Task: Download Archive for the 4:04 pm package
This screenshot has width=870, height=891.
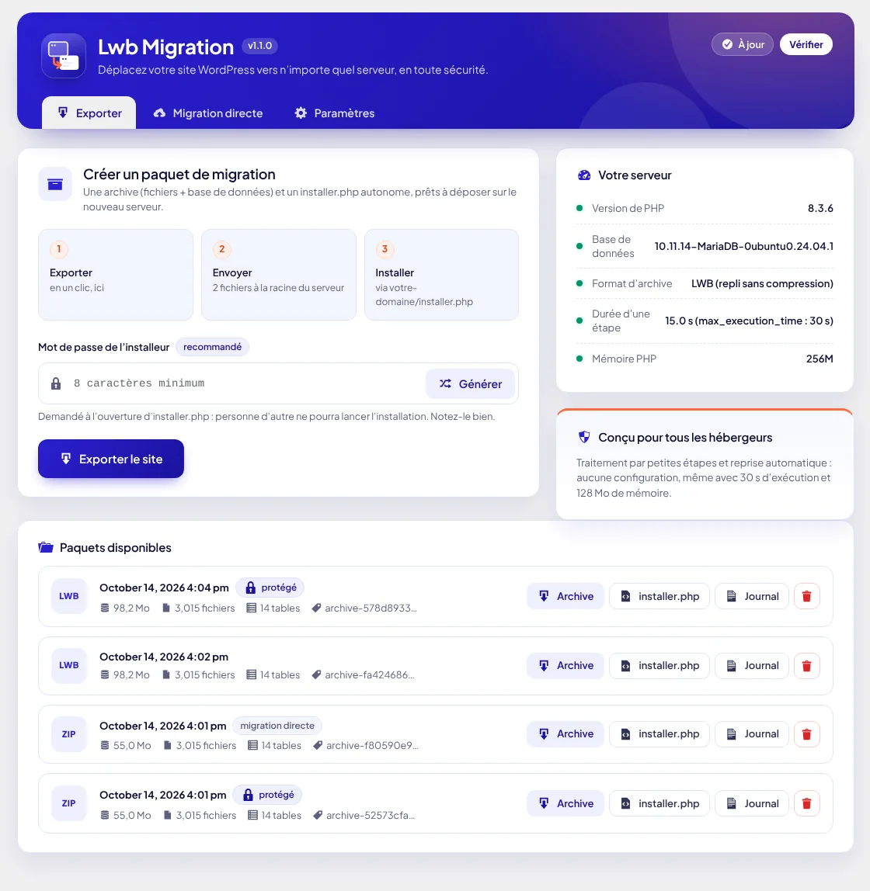Action: (565, 596)
